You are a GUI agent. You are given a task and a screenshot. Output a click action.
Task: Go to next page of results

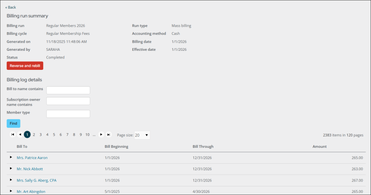click(101, 135)
